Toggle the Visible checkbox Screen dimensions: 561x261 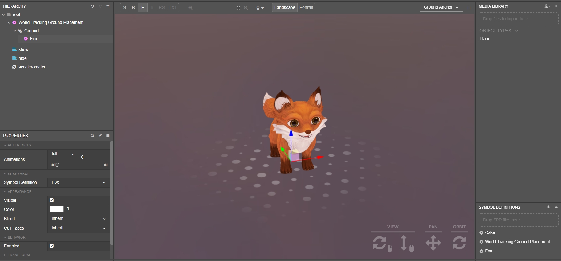(x=52, y=200)
